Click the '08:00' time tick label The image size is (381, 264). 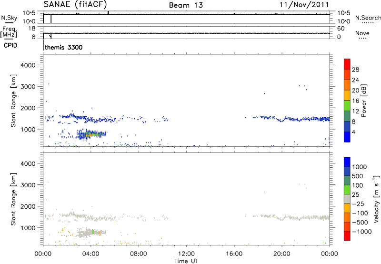(x=139, y=254)
